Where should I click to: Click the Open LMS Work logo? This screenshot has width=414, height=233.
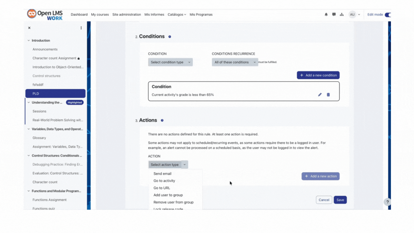tap(45, 14)
